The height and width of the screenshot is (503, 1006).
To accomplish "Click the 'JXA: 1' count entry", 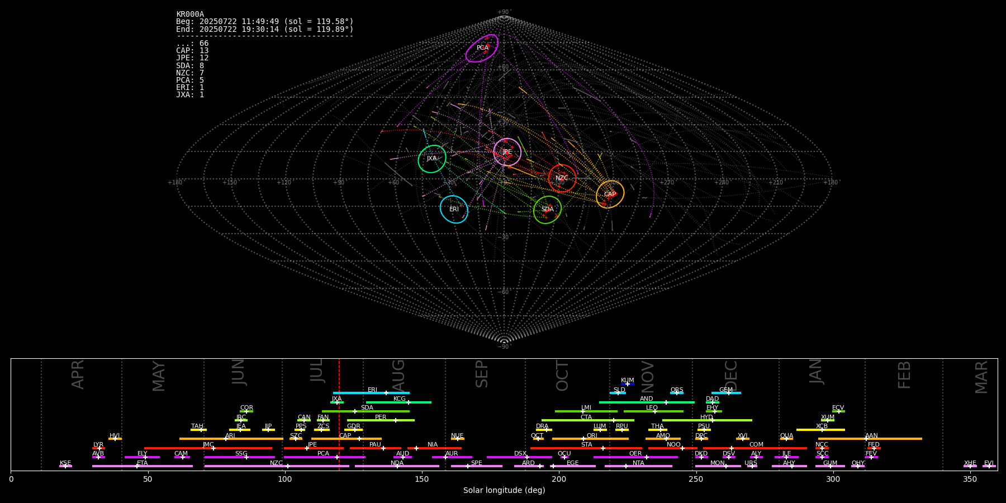I will pos(190,94).
